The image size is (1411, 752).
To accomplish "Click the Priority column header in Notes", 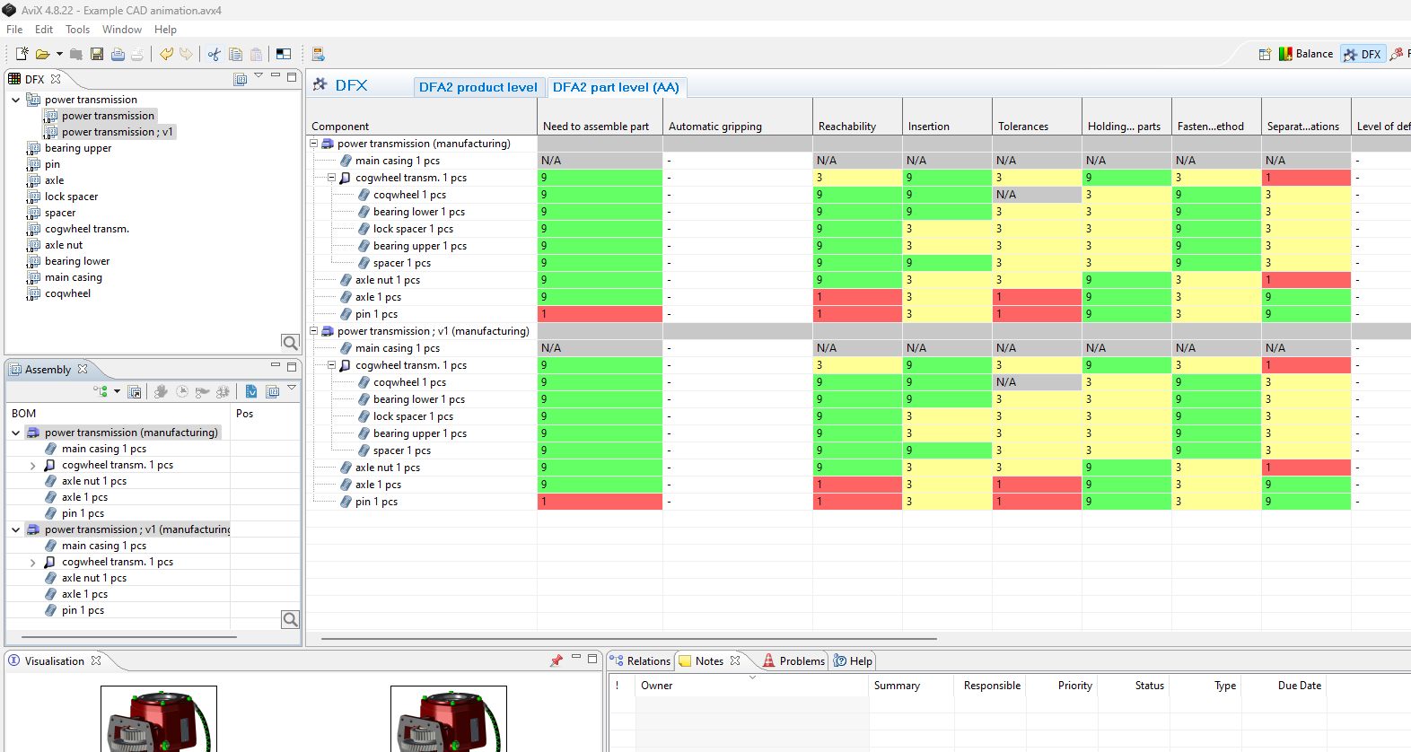I will [1074, 686].
